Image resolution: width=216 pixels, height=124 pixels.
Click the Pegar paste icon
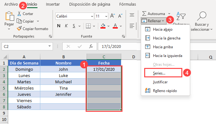click(x=9, y=16)
